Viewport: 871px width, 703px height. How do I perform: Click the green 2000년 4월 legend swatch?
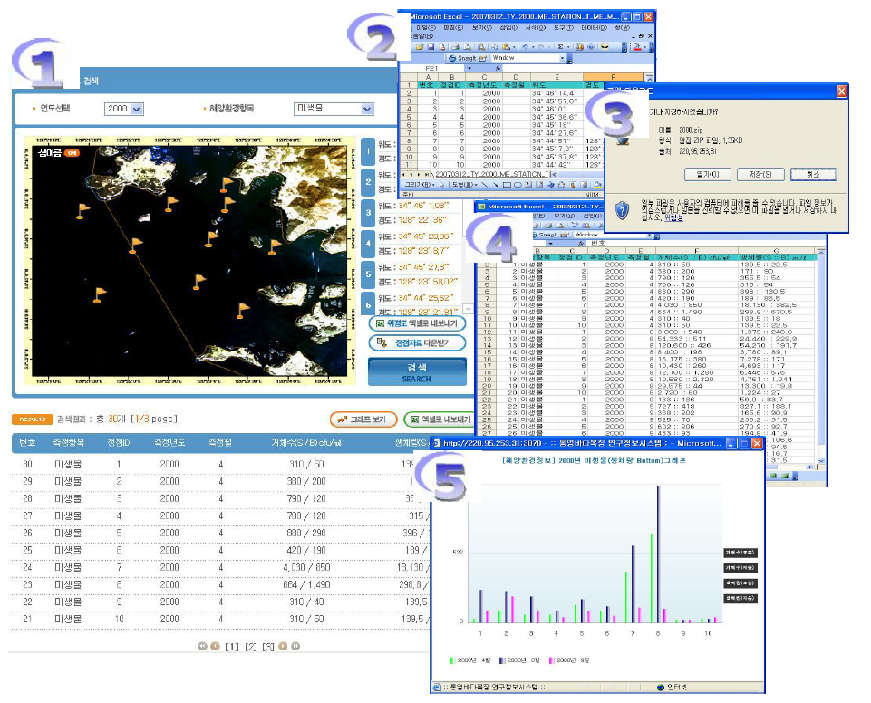(x=451, y=660)
